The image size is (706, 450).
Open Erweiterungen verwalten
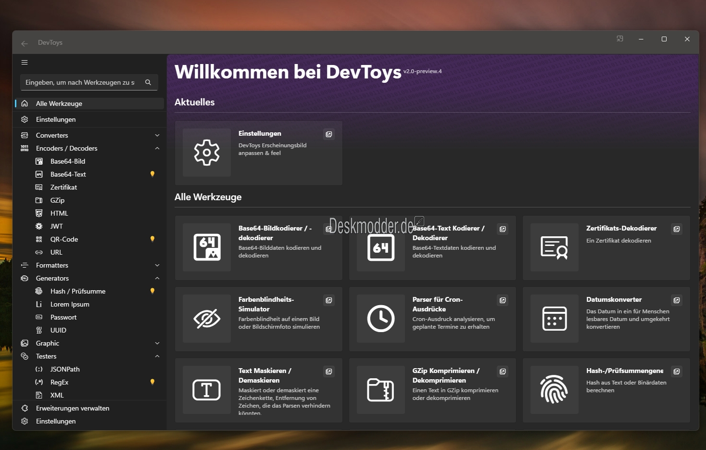[x=89, y=408]
